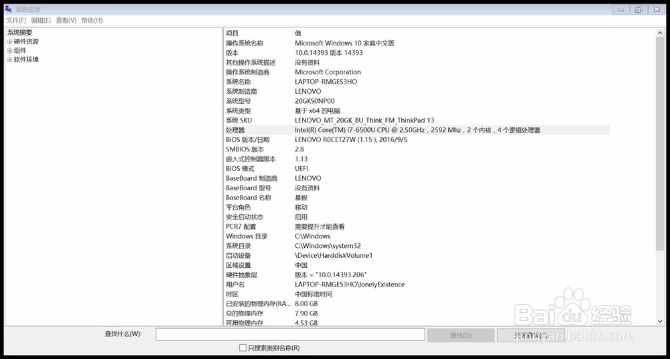The width and height of the screenshot is (670, 359).
Task: Open the 查看(V) menu
Action: pos(66,21)
